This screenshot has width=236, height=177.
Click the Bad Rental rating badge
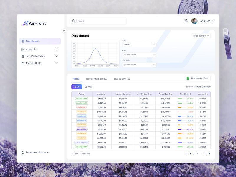tap(82, 107)
